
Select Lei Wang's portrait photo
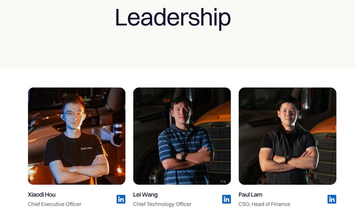pyautogui.click(x=182, y=136)
